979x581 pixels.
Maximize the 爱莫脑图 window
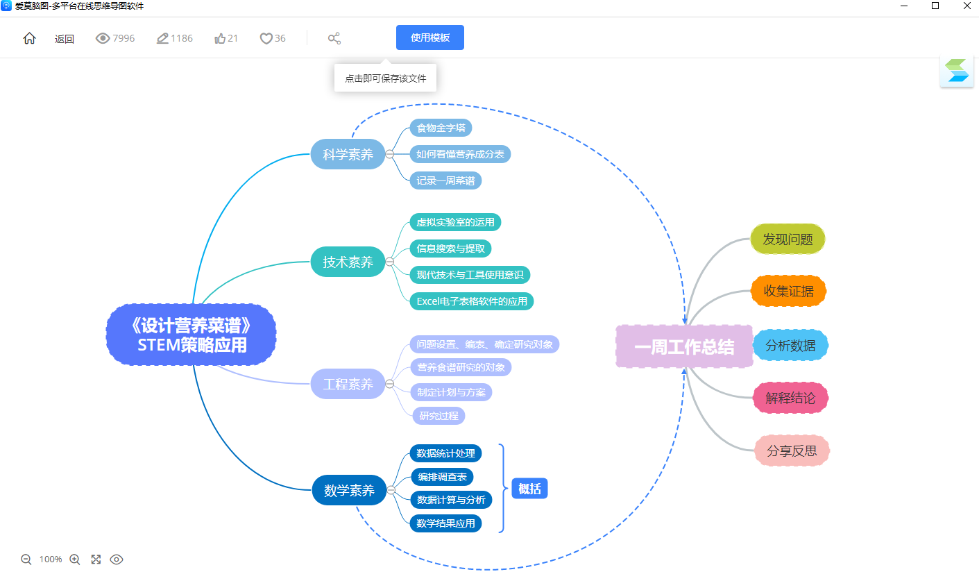935,6
